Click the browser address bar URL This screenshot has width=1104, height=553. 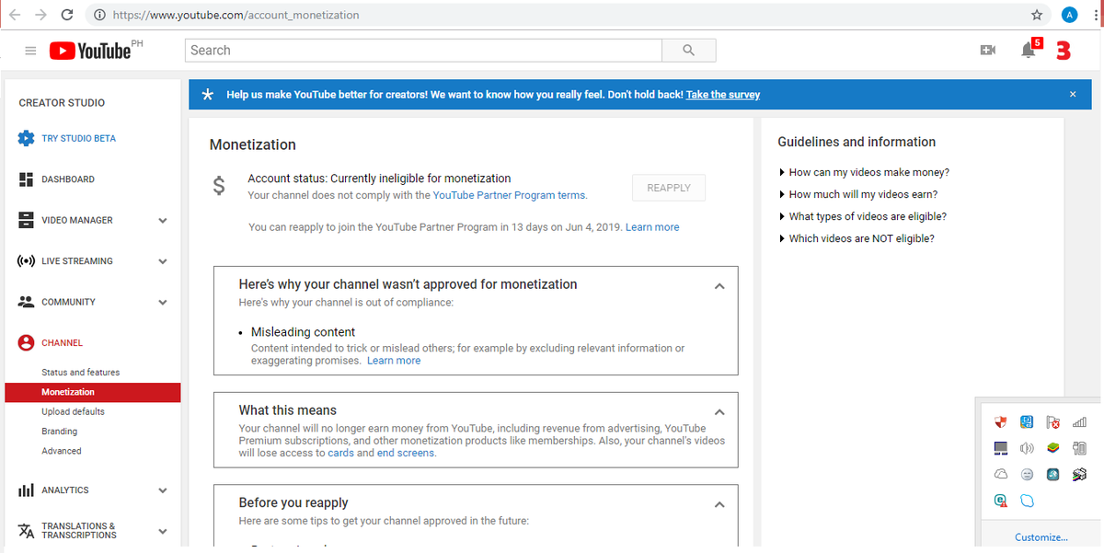[x=236, y=15]
